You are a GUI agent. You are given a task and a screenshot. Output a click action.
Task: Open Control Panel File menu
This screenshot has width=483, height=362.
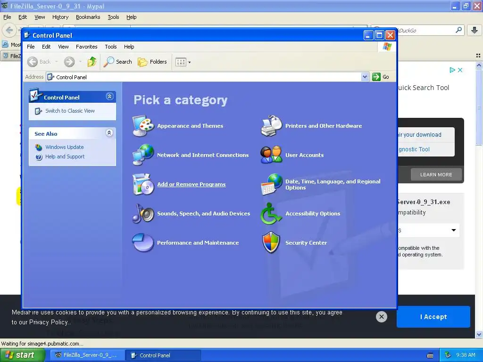point(31,47)
